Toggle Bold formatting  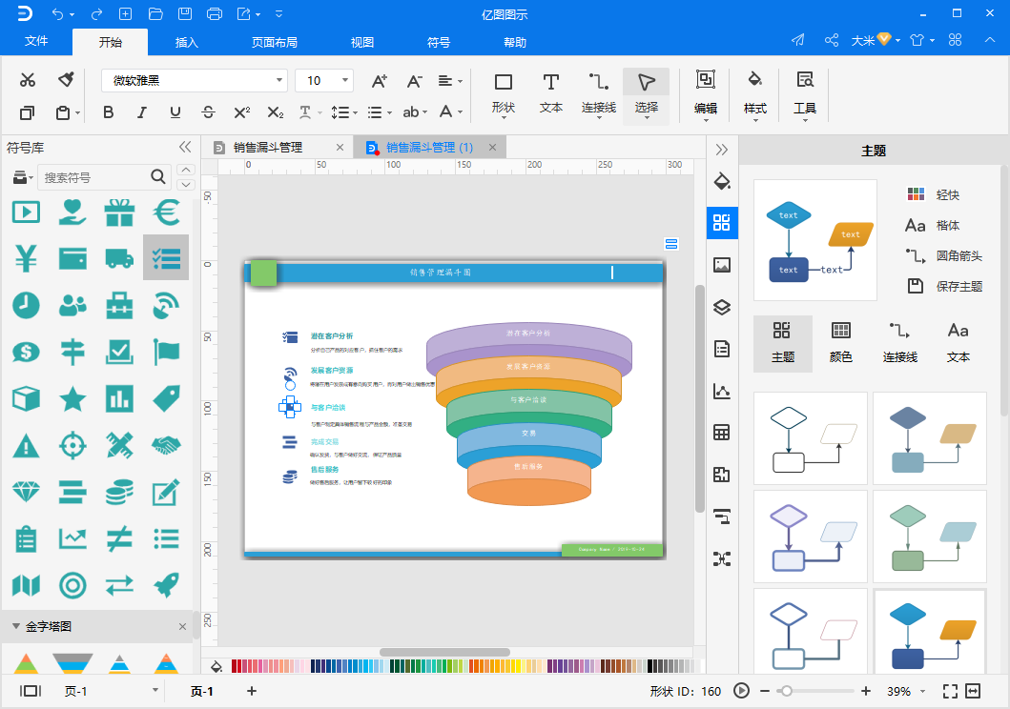pos(108,112)
